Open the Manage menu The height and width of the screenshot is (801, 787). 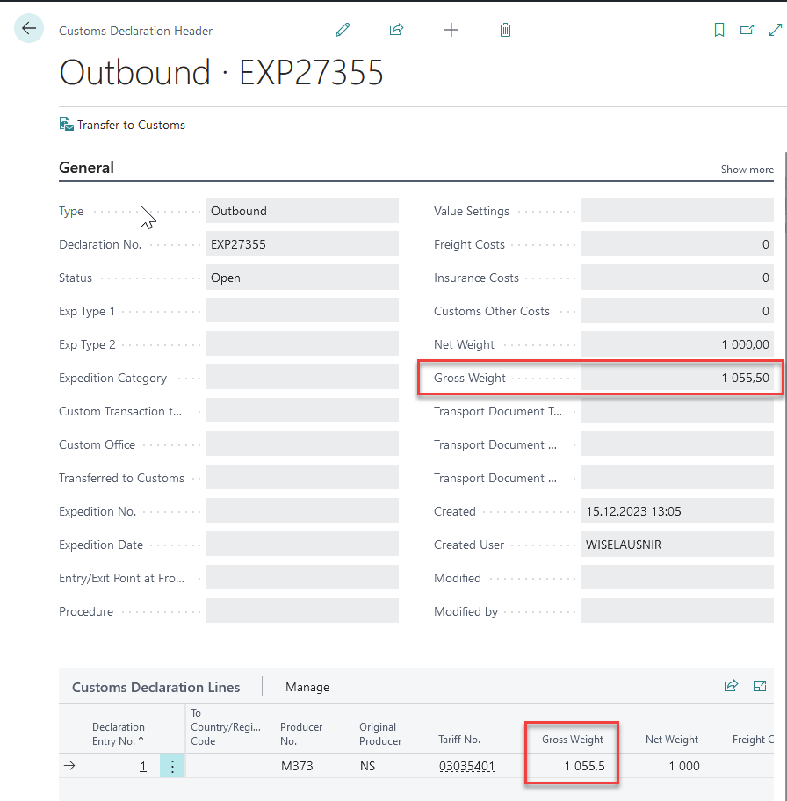click(307, 687)
